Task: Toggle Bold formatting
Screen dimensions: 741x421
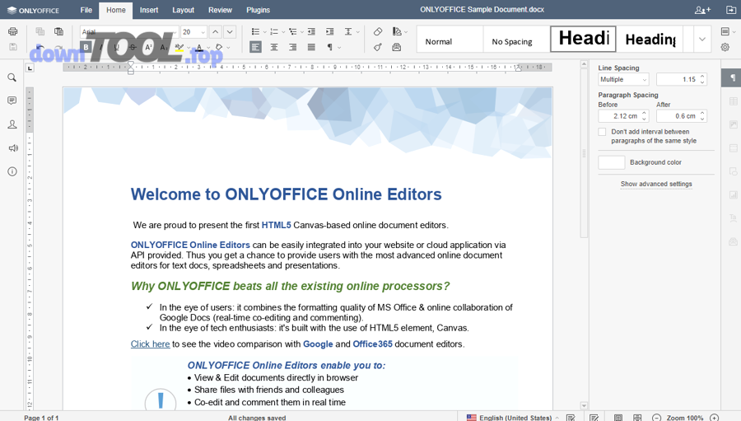Action: [x=86, y=47]
